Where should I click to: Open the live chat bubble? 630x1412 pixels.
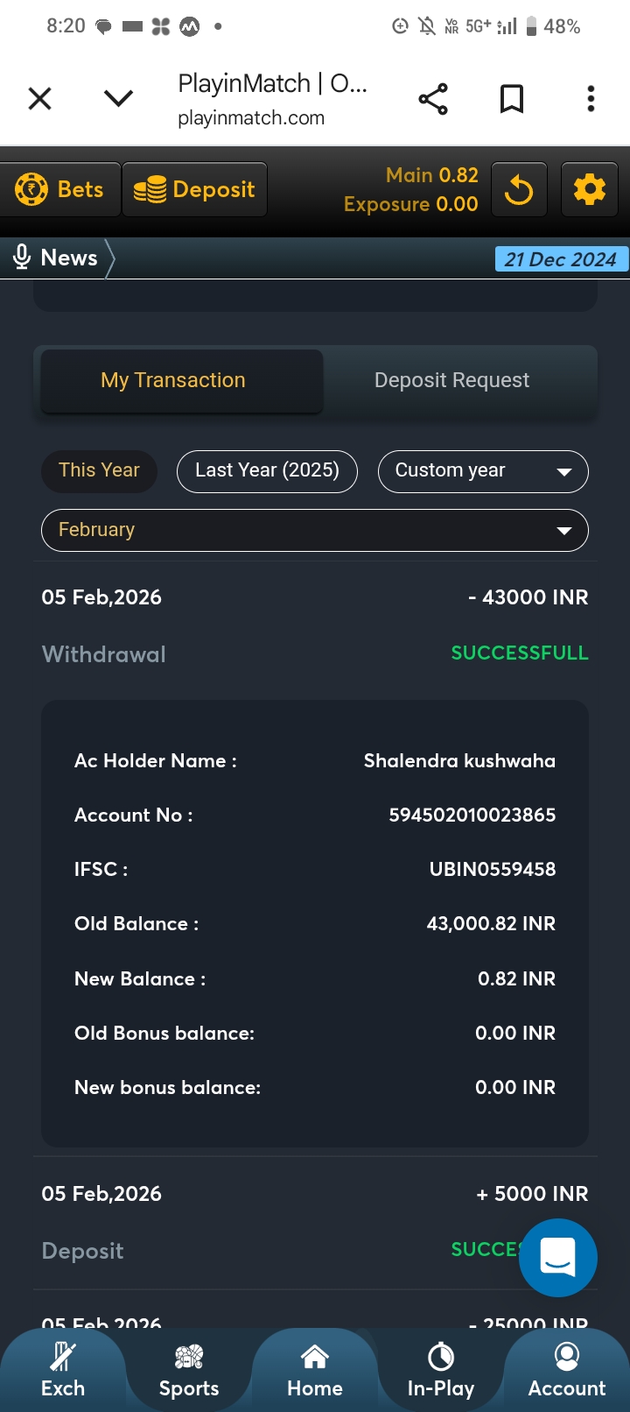tap(557, 1257)
